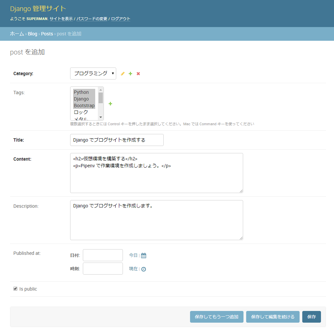This screenshot has height=330, width=334.
Task: Click the Category field label
Action: [23, 74]
